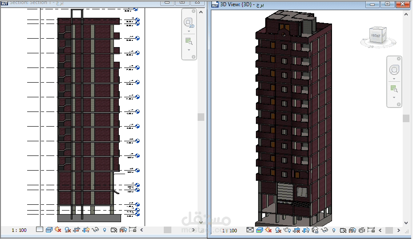Expand SteeringWheel dropdown in Section navigation bar
Image resolution: width=413 pixels, height=239 pixels.
189,31
